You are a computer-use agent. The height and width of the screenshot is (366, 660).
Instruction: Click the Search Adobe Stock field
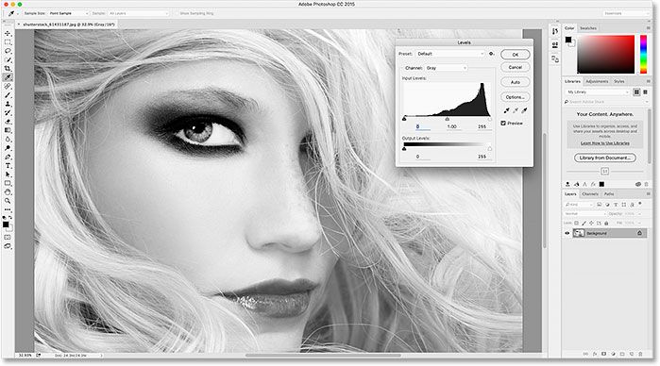coord(605,101)
